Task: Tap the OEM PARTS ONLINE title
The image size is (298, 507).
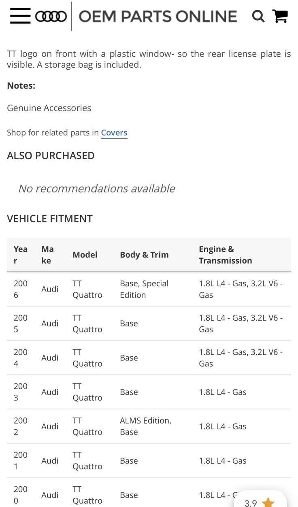Action: 158,16
